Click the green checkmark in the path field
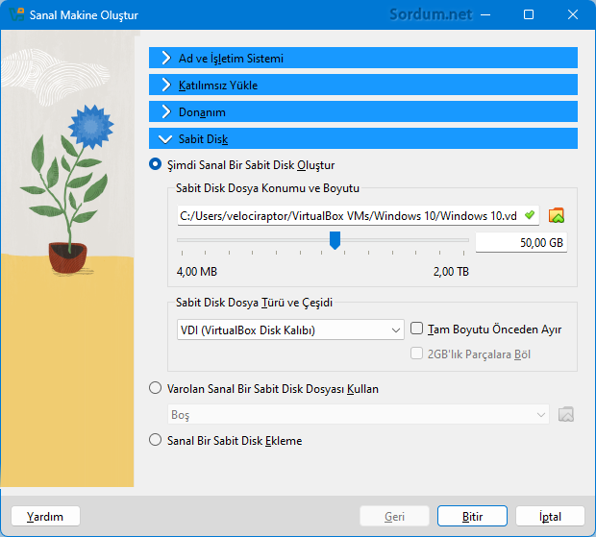The height and width of the screenshot is (537, 596). [x=530, y=215]
